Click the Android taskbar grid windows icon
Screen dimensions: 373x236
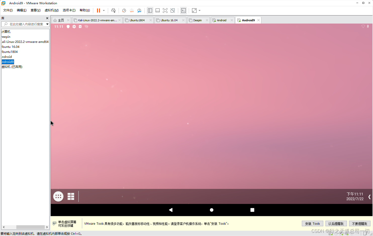[x=71, y=196]
